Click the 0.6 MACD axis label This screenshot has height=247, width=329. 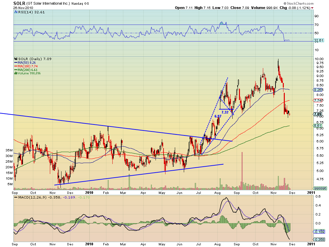[318, 197]
